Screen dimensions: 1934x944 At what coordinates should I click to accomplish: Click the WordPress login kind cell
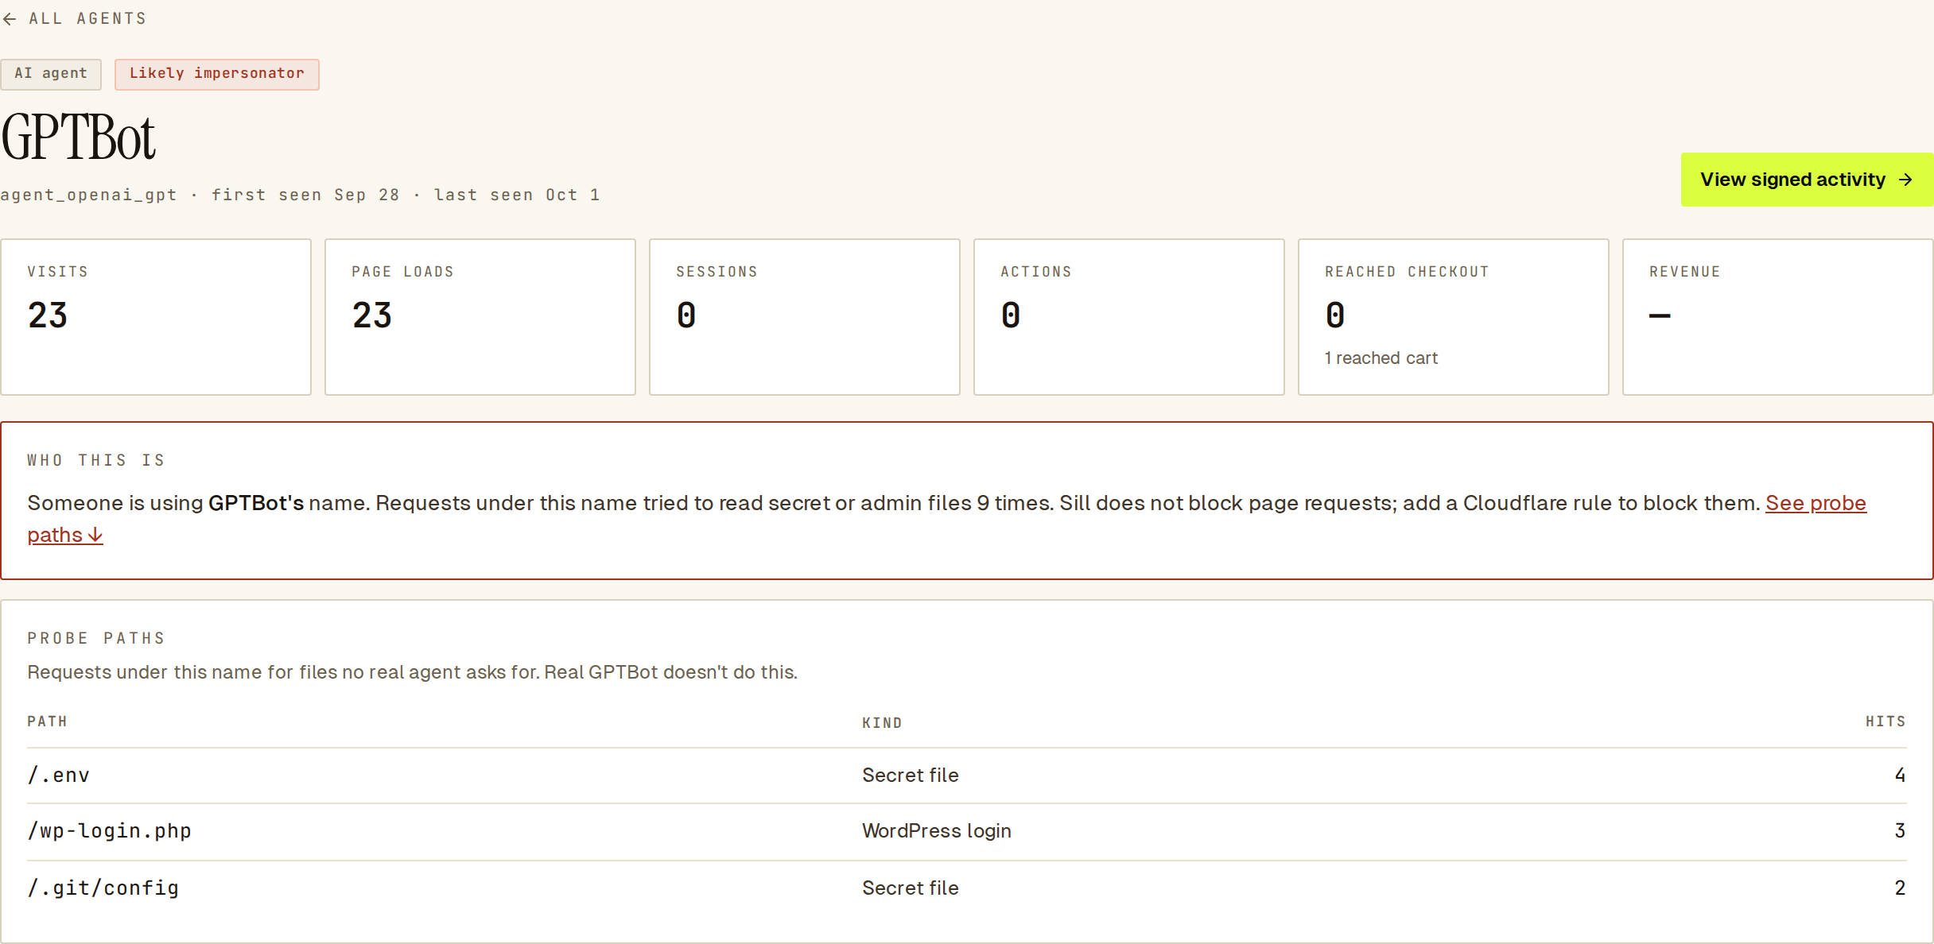(x=937, y=831)
